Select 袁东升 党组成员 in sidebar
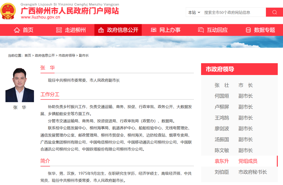The image size is (283, 185). (x=236, y=161)
